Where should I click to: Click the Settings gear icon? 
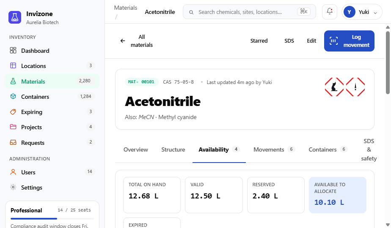(13, 187)
